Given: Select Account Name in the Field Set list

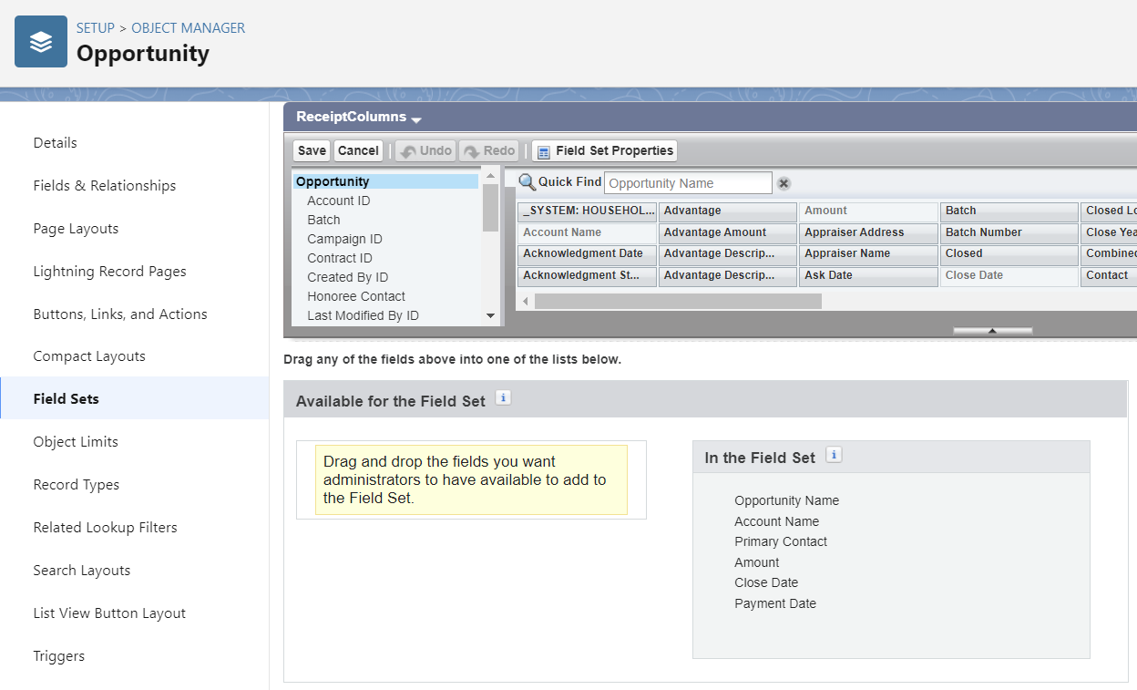Looking at the screenshot, I should click(777, 521).
